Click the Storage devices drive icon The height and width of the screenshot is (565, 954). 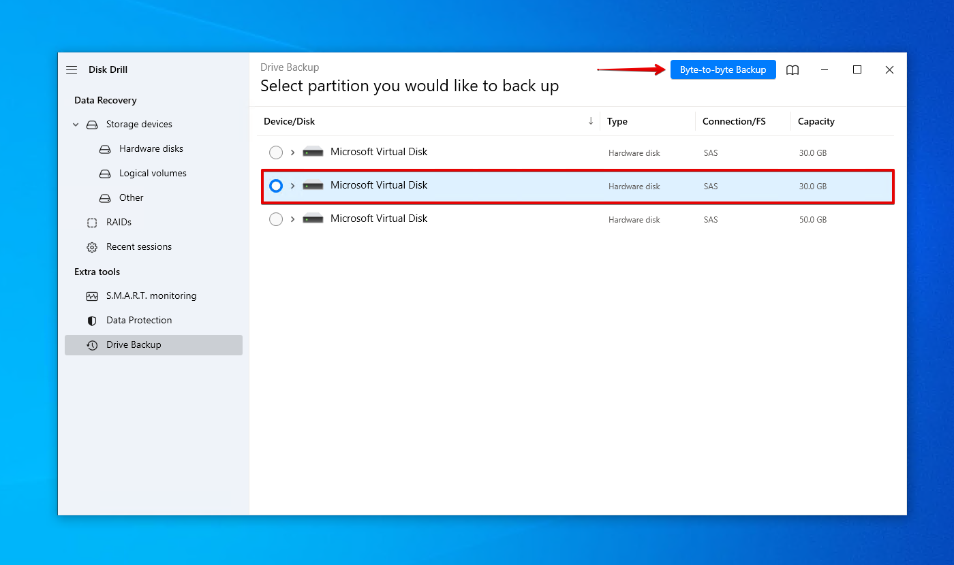[92, 125]
